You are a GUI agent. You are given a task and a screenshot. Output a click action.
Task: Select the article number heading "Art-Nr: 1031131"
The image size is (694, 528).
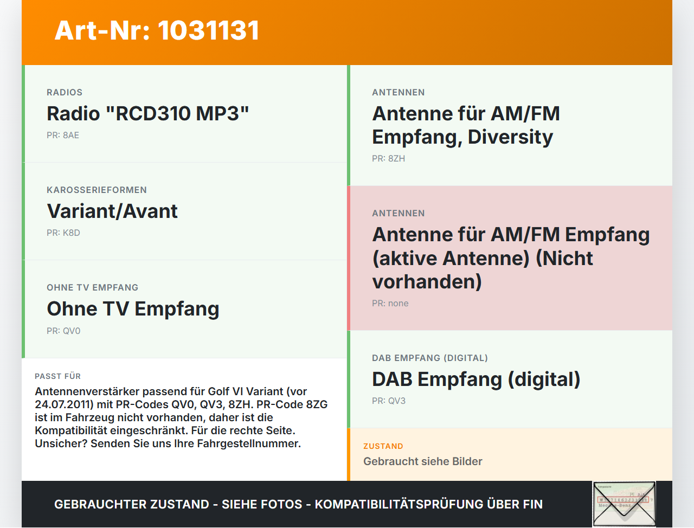coord(157,30)
